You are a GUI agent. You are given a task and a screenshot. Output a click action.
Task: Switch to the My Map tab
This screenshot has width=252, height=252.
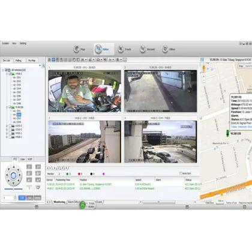[32, 61]
